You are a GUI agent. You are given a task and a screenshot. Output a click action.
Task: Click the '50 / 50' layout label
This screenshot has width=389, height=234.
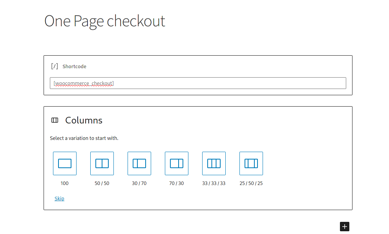point(102,183)
